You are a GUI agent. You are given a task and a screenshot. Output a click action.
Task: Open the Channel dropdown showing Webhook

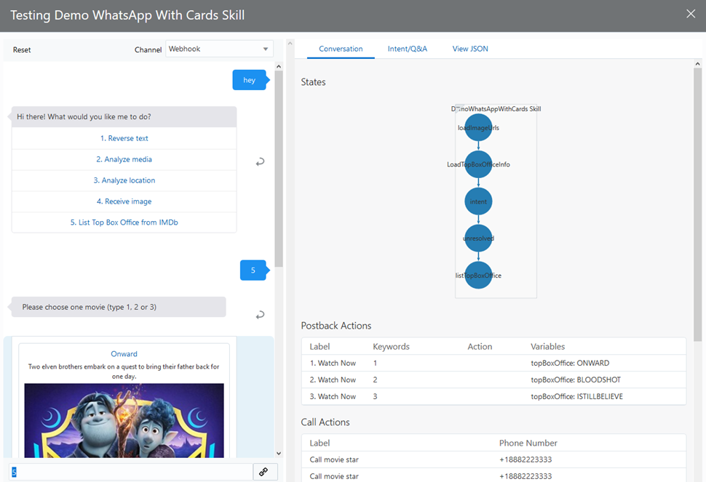coord(219,49)
